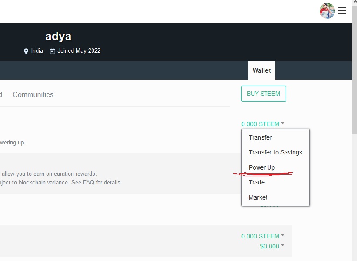The height and width of the screenshot is (261, 357).
Task: Switch to the Wallet tab
Action: click(262, 70)
